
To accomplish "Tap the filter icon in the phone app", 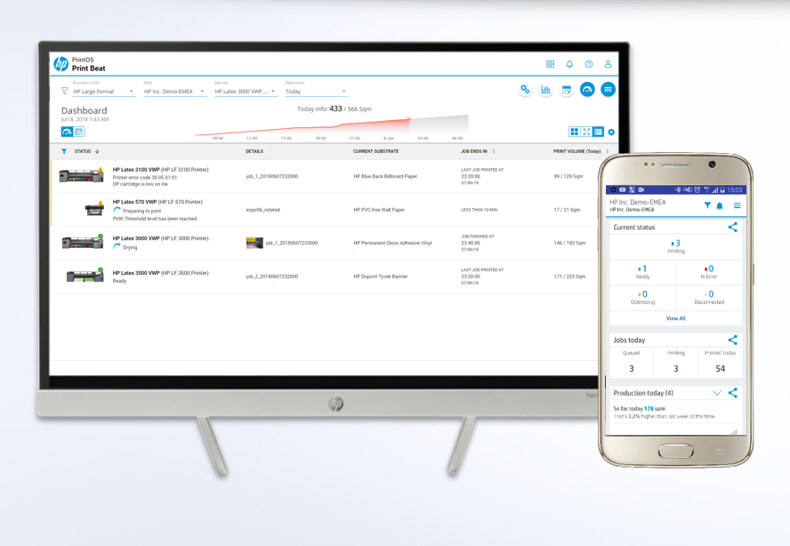I will [x=707, y=205].
